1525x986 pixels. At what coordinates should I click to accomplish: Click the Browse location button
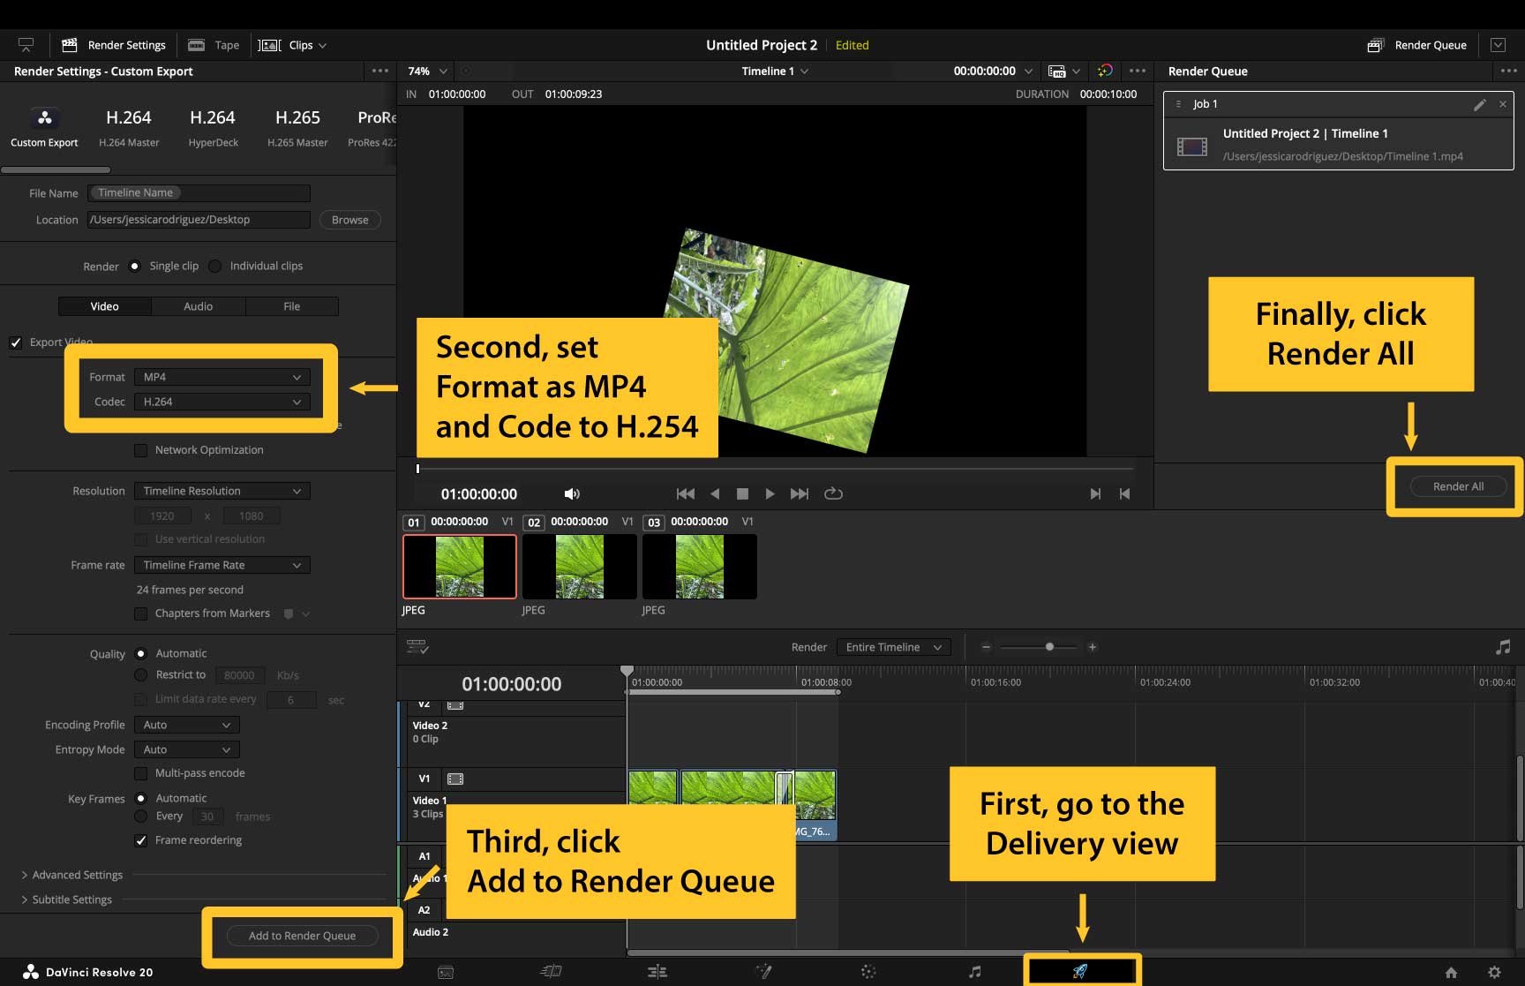[x=349, y=220]
